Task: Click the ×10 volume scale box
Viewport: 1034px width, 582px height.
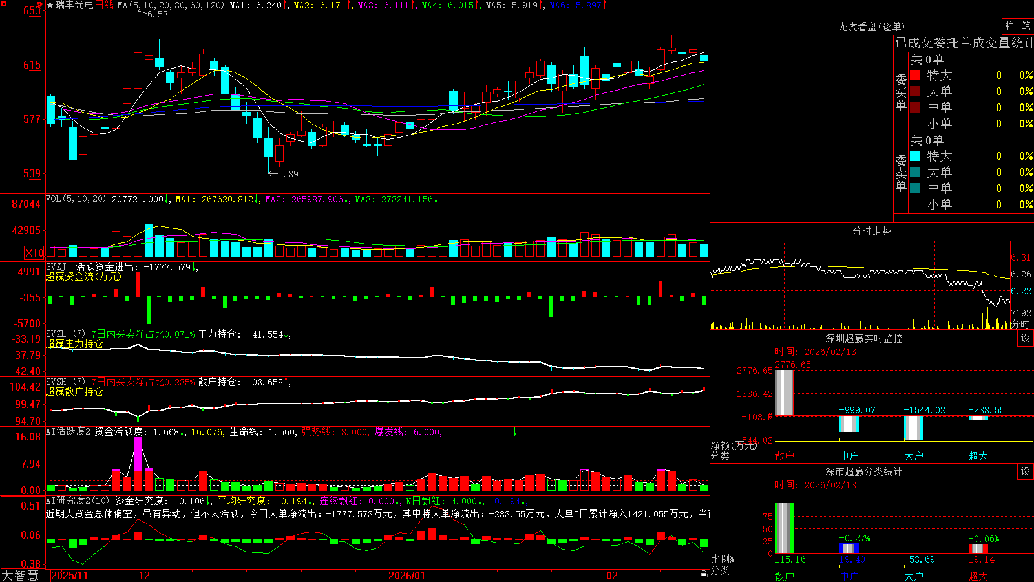Action: (x=34, y=253)
